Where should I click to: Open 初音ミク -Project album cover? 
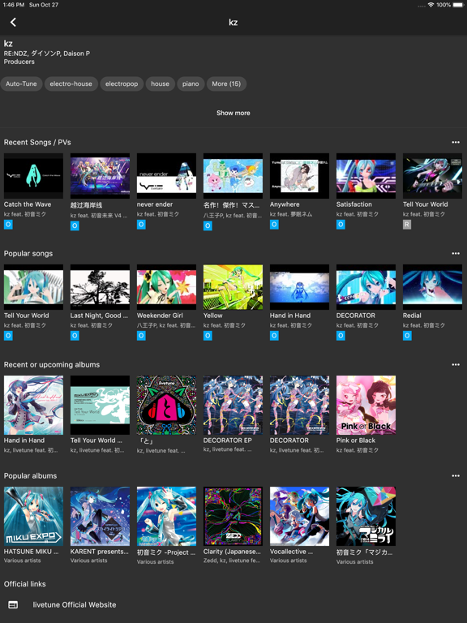point(166,517)
